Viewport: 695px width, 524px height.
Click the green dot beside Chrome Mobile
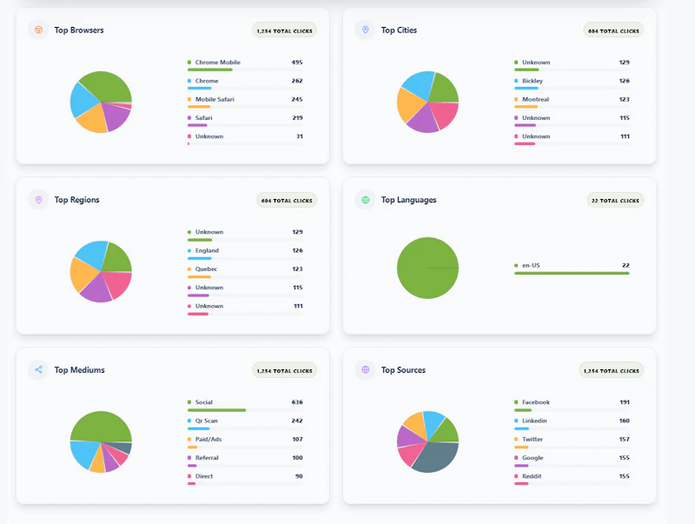(189, 63)
